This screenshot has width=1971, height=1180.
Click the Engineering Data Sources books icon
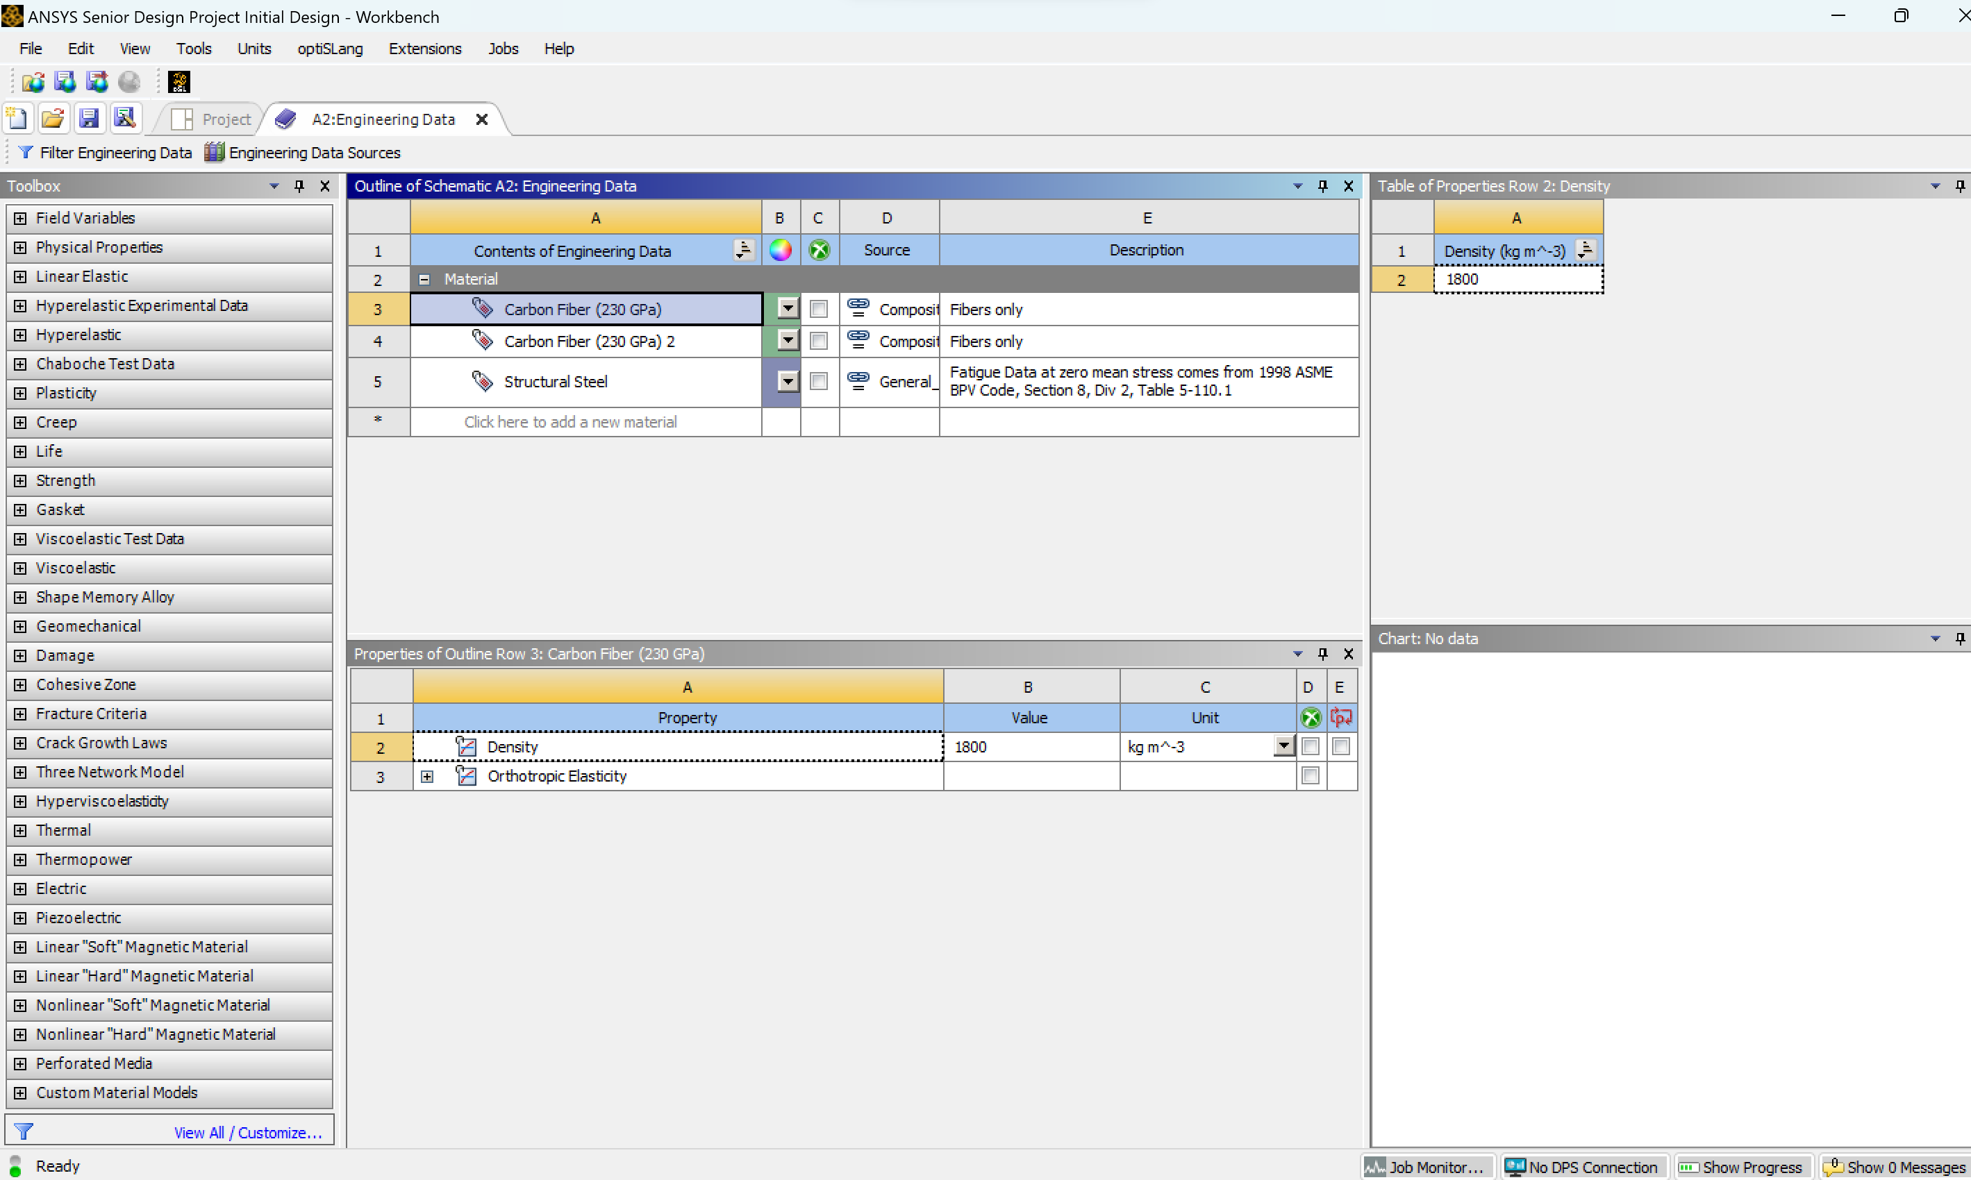tap(214, 153)
